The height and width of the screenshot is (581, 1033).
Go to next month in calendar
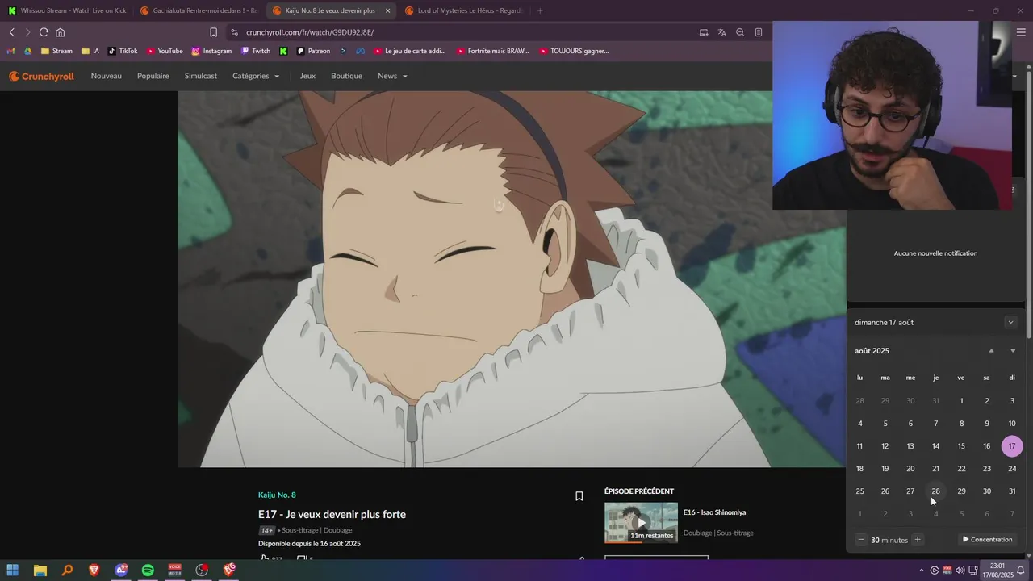(1013, 351)
